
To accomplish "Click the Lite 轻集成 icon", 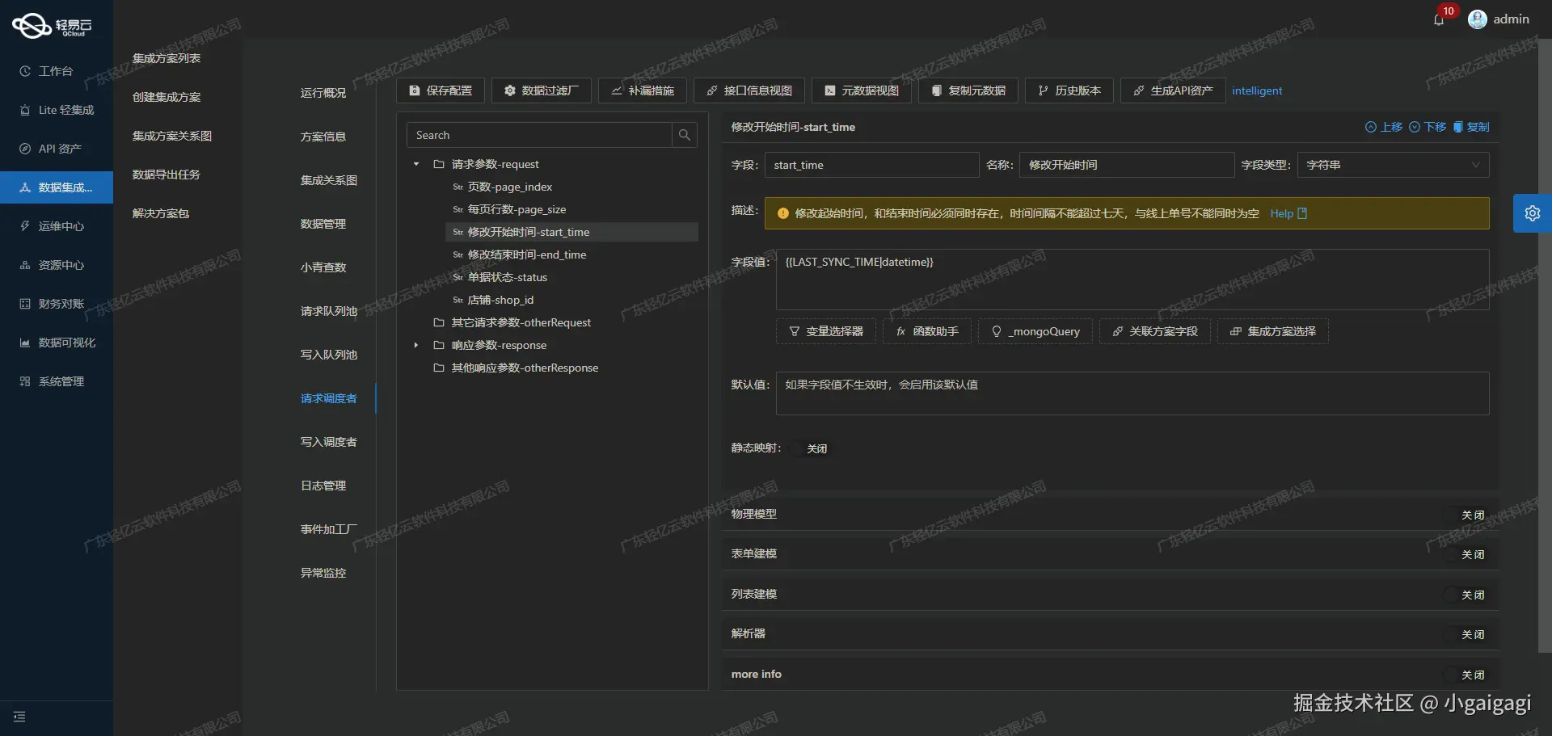I will click(x=25, y=110).
